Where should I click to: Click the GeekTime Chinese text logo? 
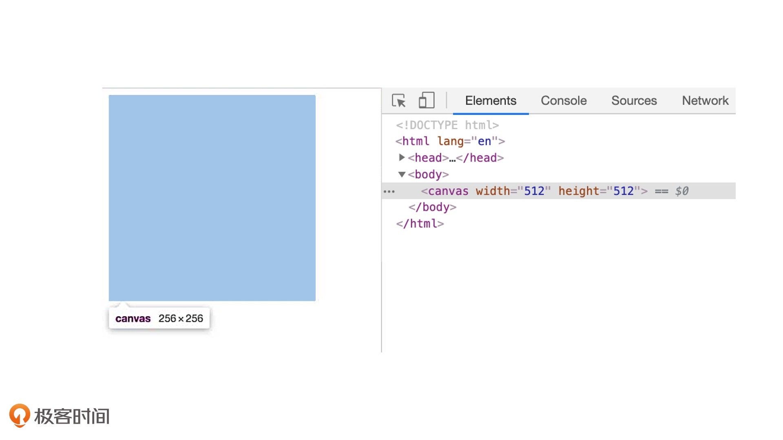(x=72, y=416)
